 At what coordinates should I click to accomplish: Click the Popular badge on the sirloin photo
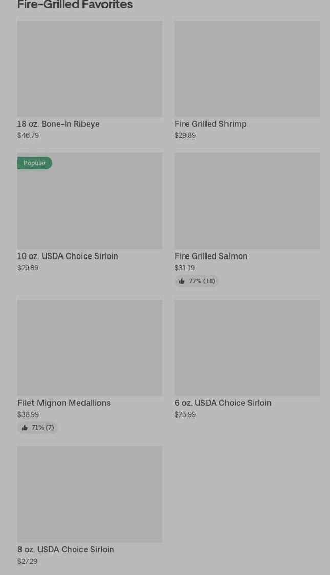[35, 163]
